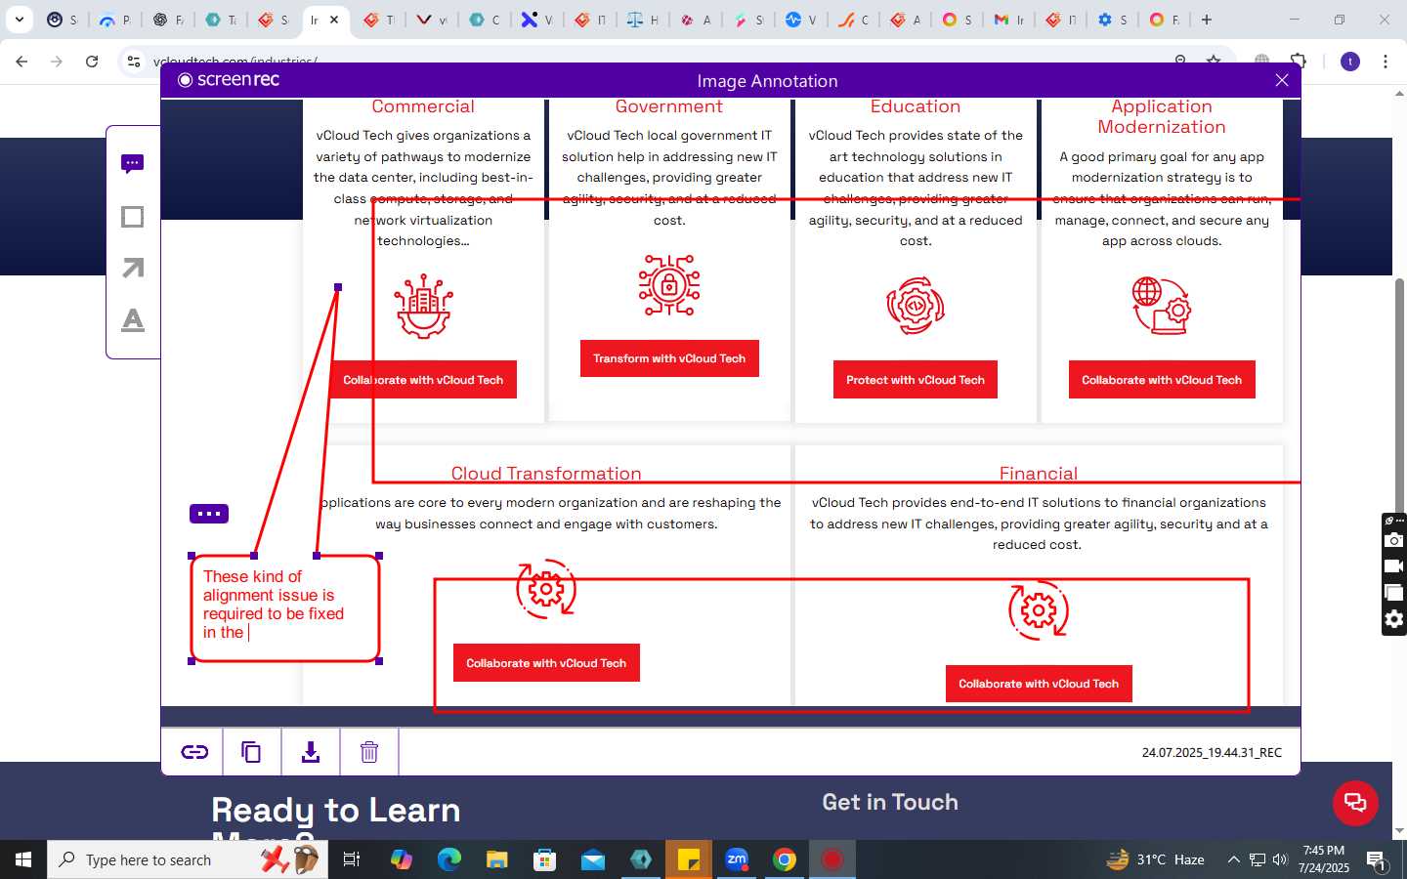
Task: Click the Collaborate button under Commercial
Action: point(423,380)
